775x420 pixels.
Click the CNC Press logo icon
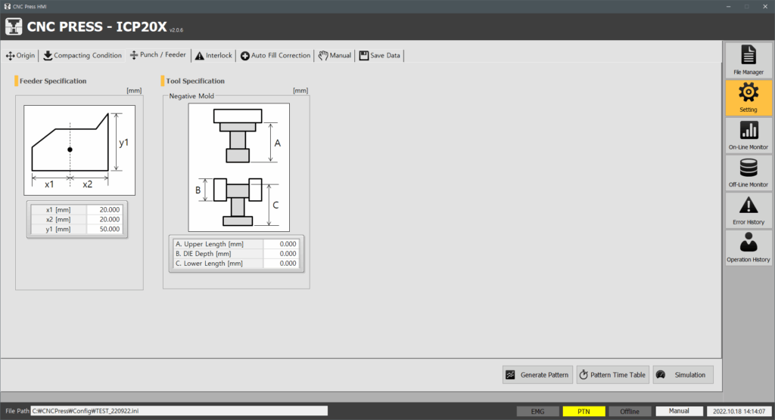[14, 26]
